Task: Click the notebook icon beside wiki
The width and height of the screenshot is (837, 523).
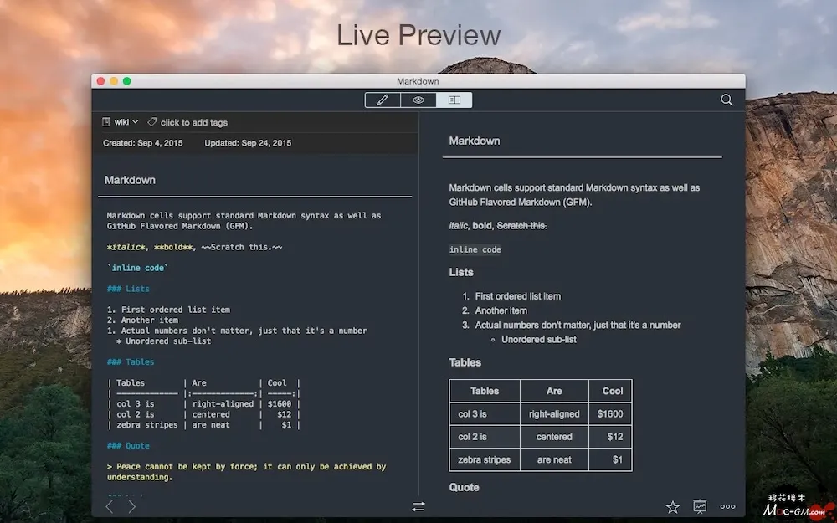Action: (106, 122)
